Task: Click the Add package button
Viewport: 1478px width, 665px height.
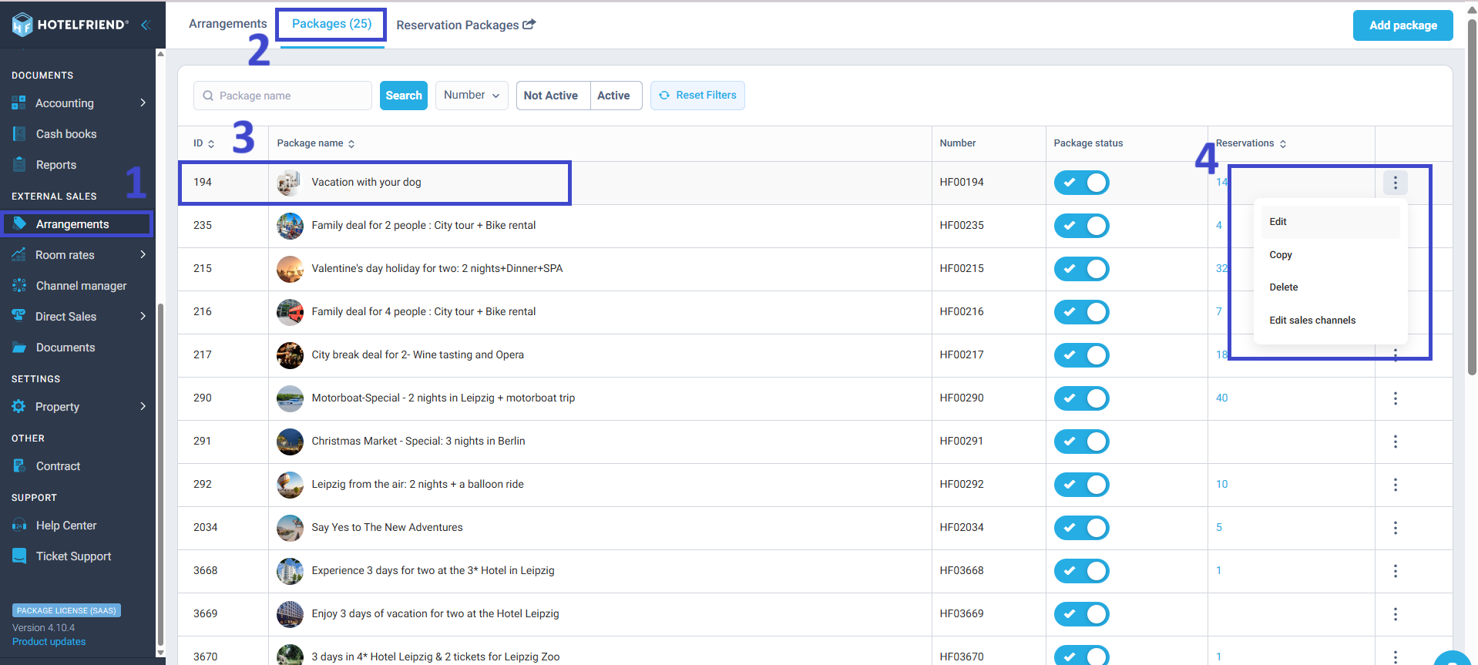Action: 1402,25
